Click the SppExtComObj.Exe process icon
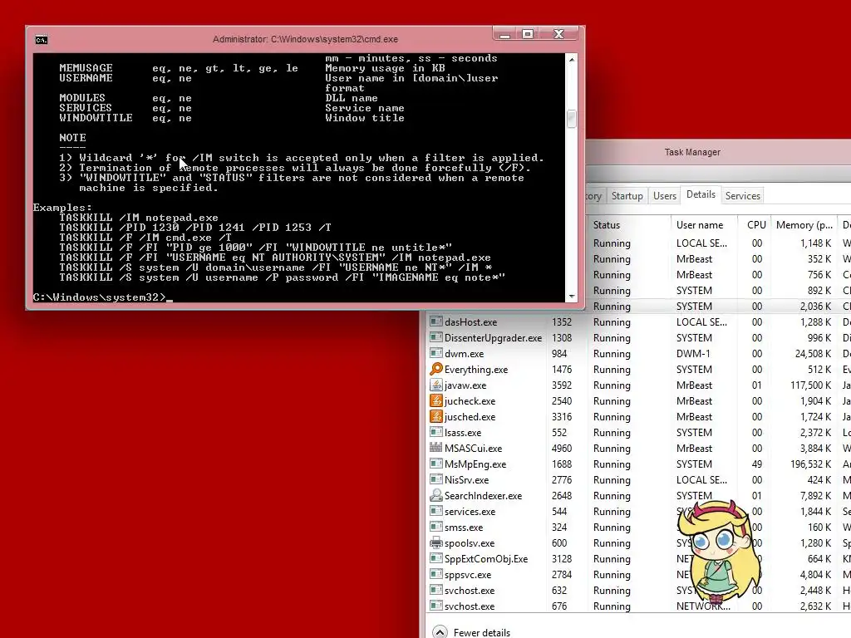The image size is (851, 638). [x=435, y=558]
